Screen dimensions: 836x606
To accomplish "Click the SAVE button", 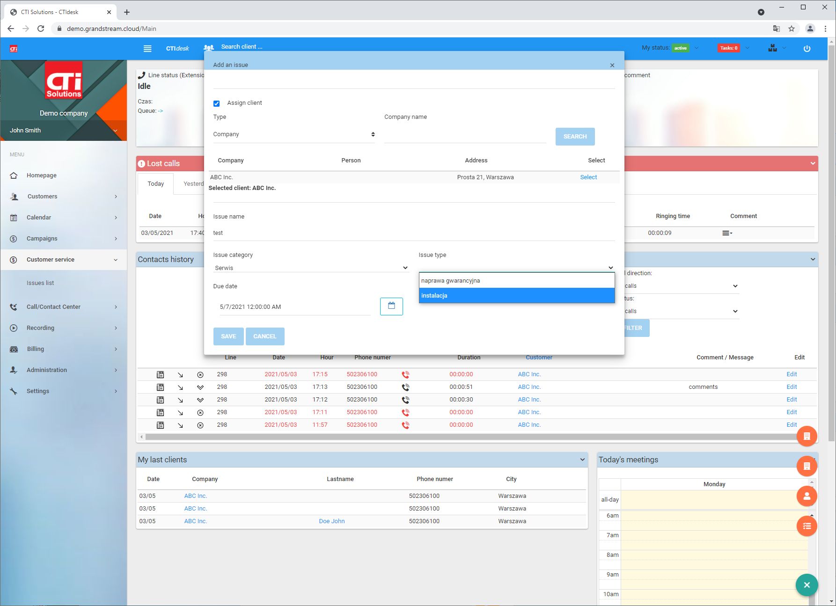I will (228, 336).
